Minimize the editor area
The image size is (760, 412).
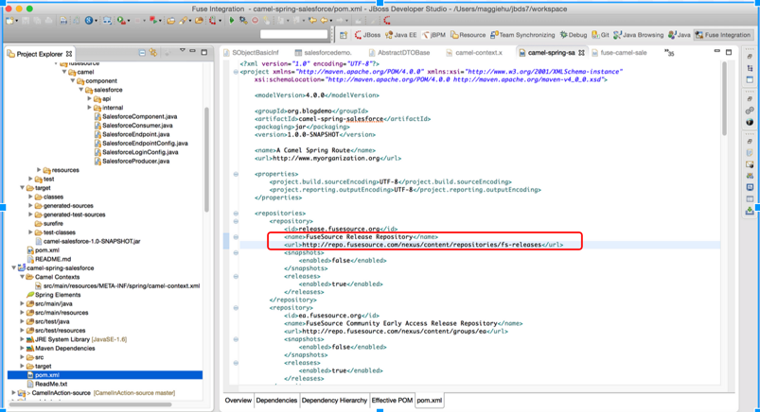tap(717, 51)
